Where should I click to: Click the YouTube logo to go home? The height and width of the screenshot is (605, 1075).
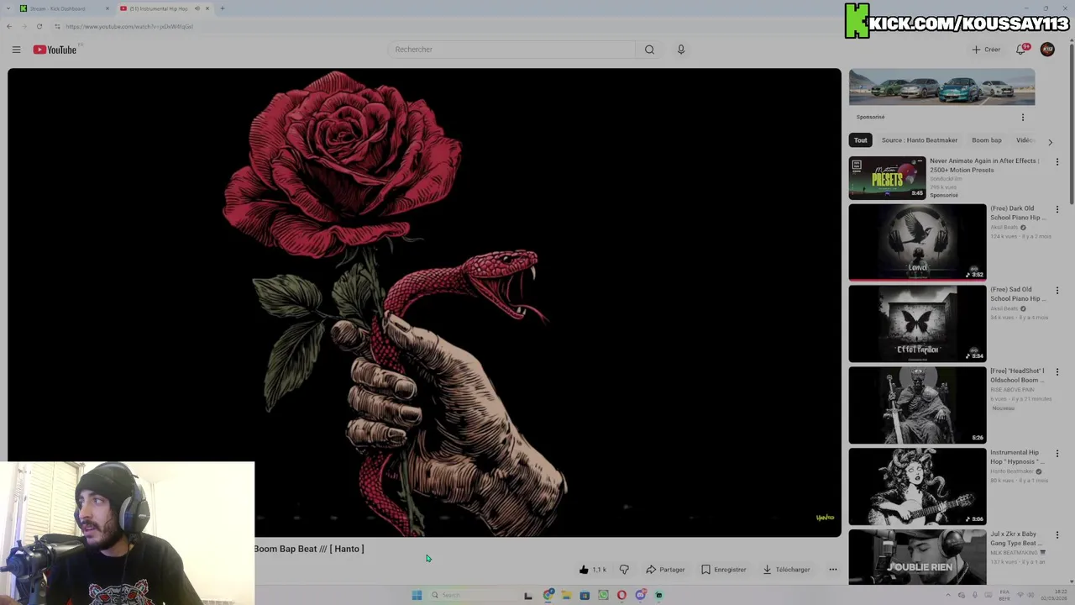pyautogui.click(x=55, y=50)
